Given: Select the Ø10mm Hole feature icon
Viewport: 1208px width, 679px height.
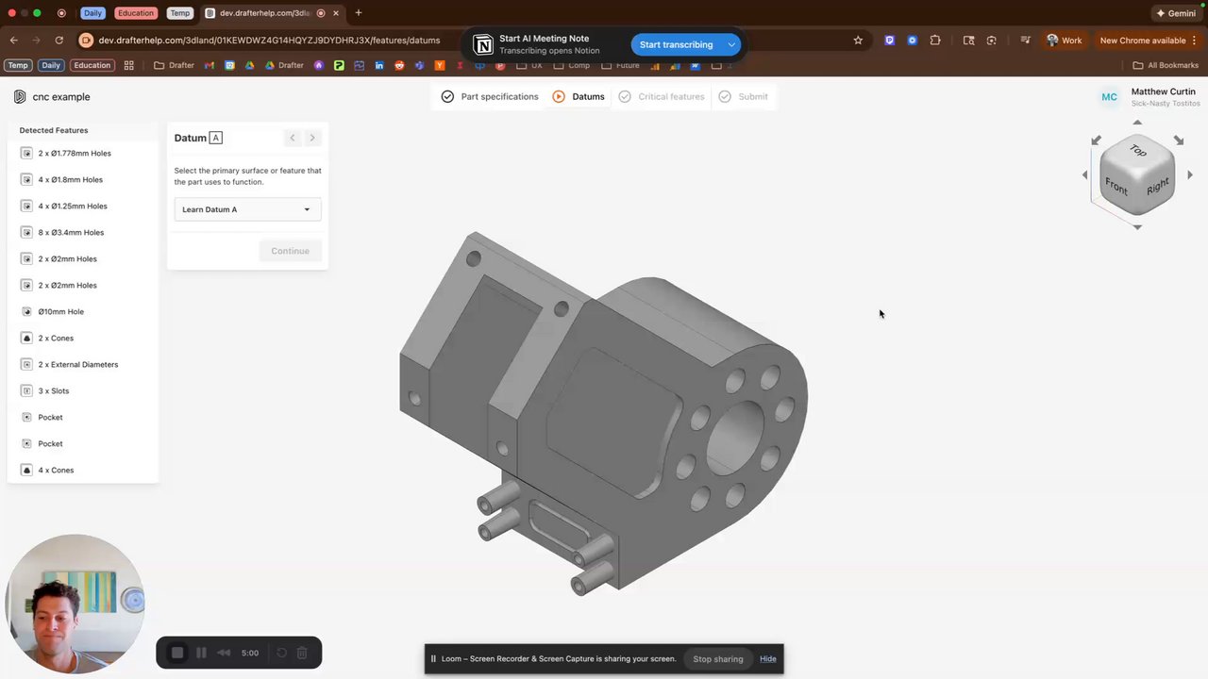Looking at the screenshot, I should pyautogui.click(x=26, y=311).
